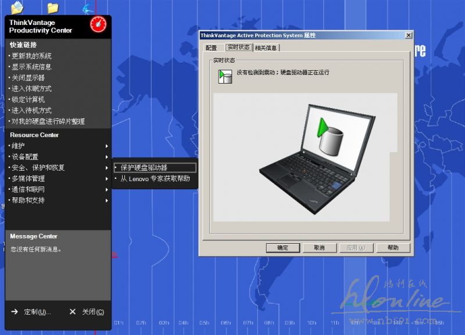
Task: Click the blue bird desktop icon
Action: point(88,8)
